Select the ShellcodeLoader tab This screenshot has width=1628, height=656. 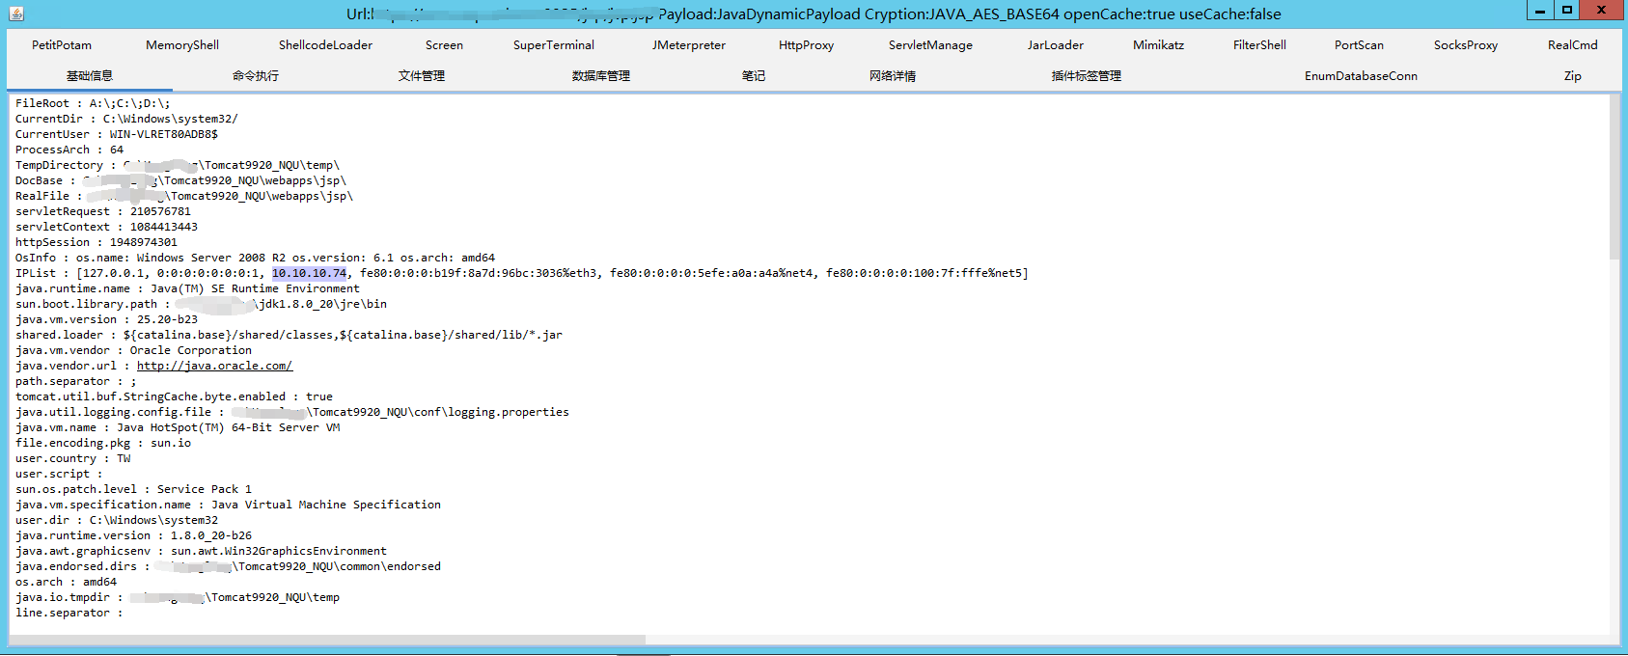pos(325,45)
